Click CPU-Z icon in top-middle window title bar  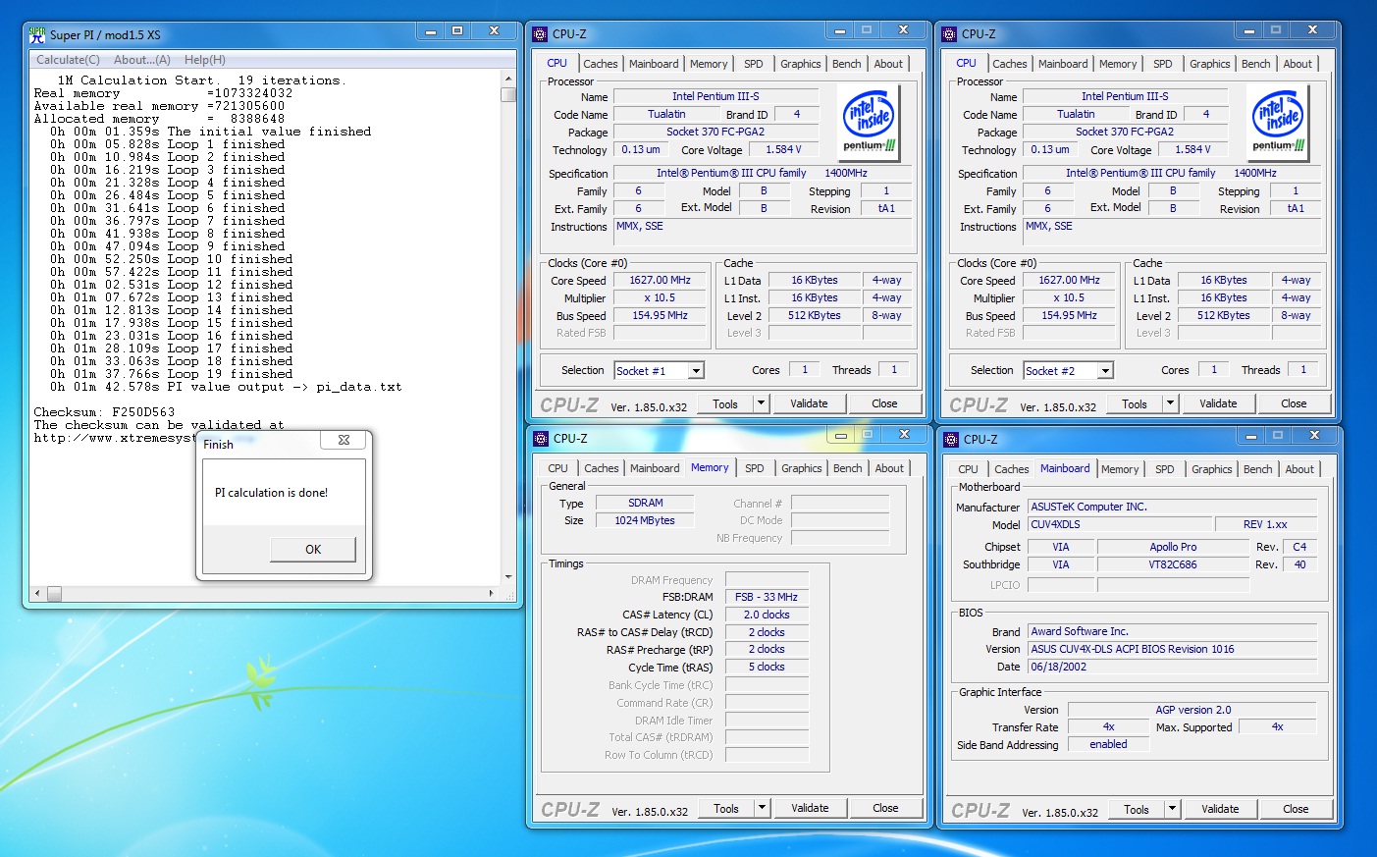[540, 34]
